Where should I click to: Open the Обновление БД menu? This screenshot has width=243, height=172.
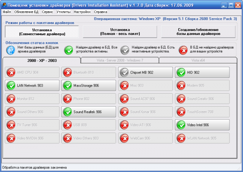click(x=26, y=12)
